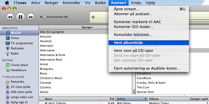Select the Country genre
The width and height of the screenshot is (209, 104).
pos(85,87)
